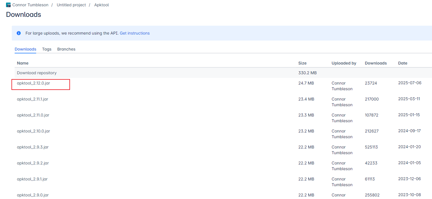Click the date 2024-01-05

click(409, 163)
